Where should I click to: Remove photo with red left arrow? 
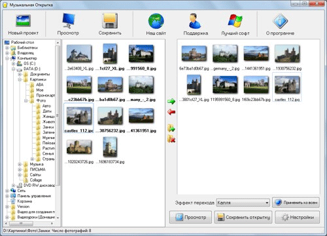[x=171, y=112]
